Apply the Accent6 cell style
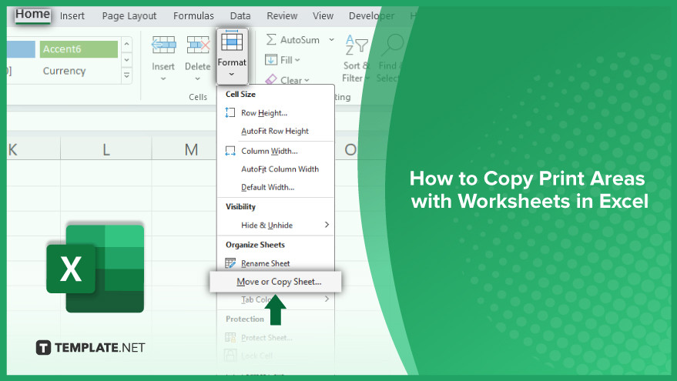The height and width of the screenshot is (381, 677). pyautogui.click(x=79, y=48)
